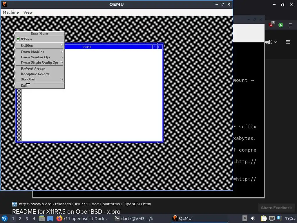Open the QEMU View menu
Viewport: 297px width, 223px height.
(x=28, y=12)
